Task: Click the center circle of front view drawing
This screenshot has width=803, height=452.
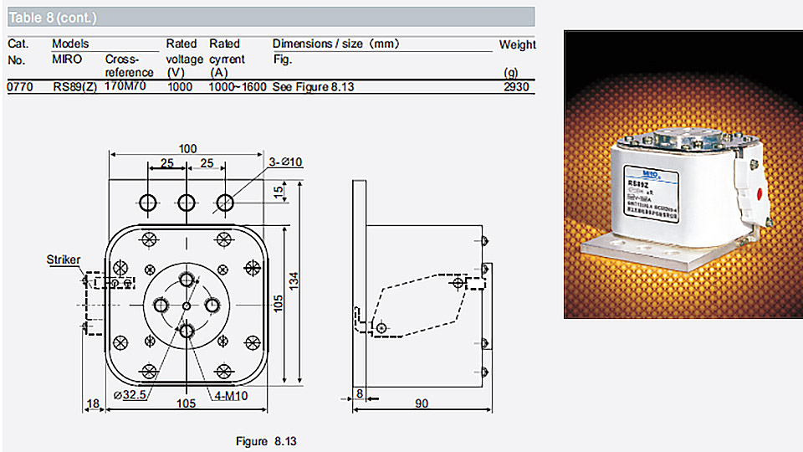Action: tap(187, 306)
